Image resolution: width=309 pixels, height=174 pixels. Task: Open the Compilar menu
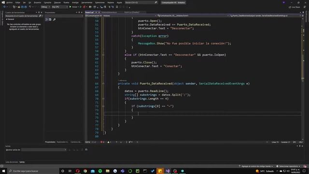47,2
